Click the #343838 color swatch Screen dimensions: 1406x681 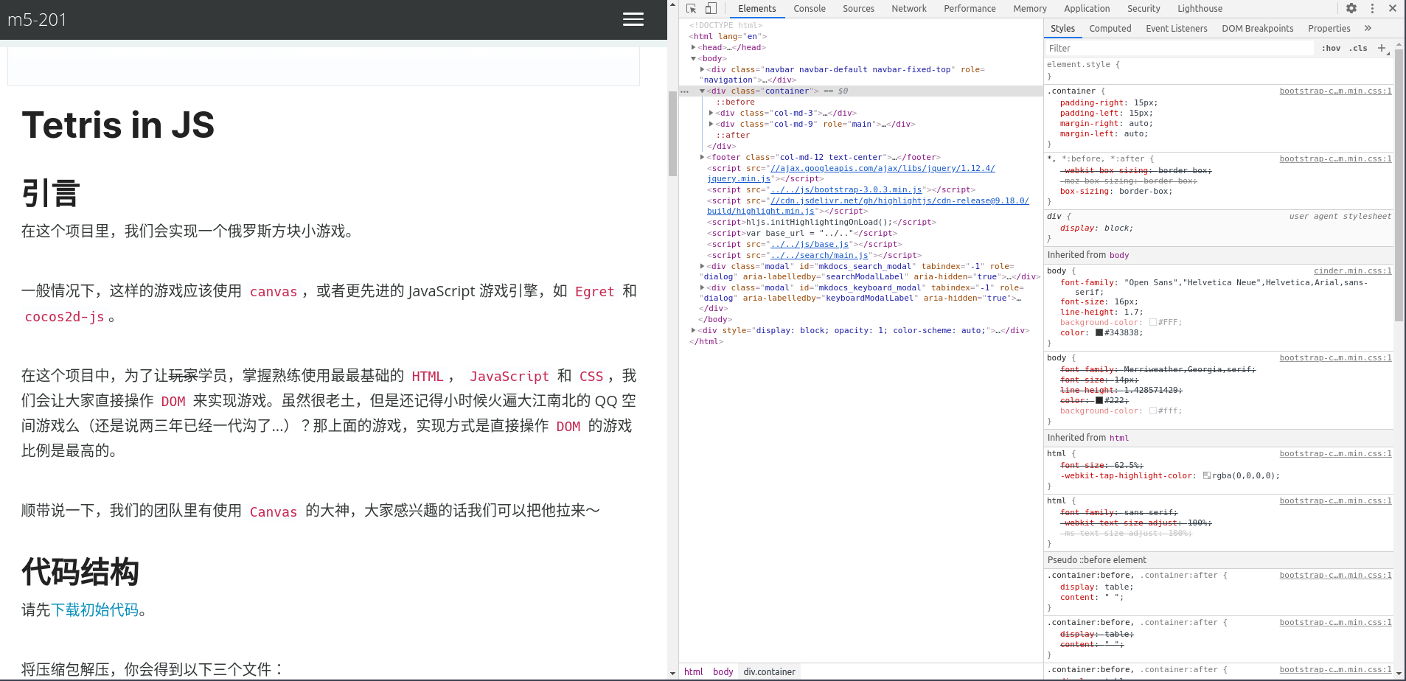coord(1099,333)
